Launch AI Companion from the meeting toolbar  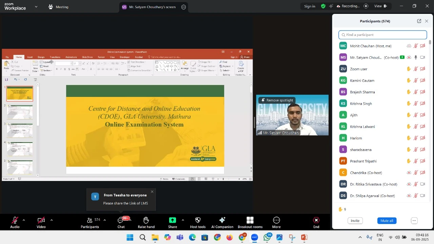coord(222,222)
